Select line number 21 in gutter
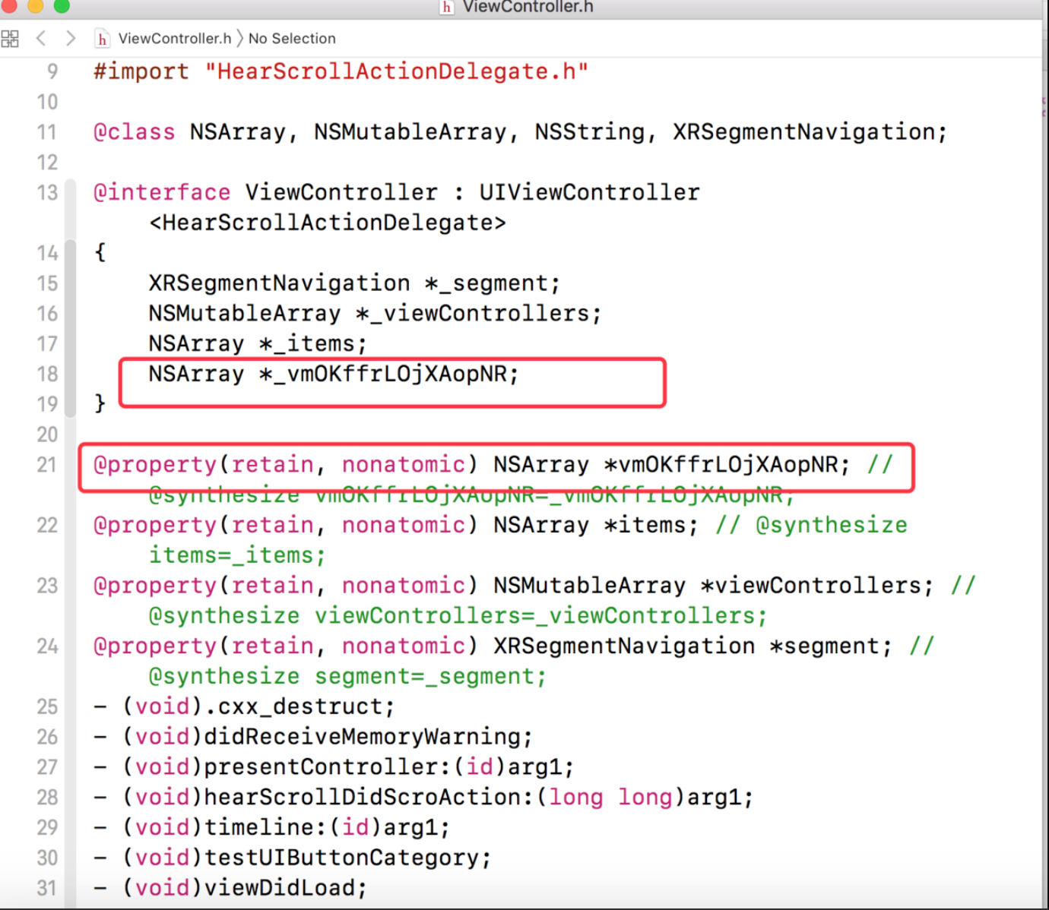 click(x=47, y=465)
